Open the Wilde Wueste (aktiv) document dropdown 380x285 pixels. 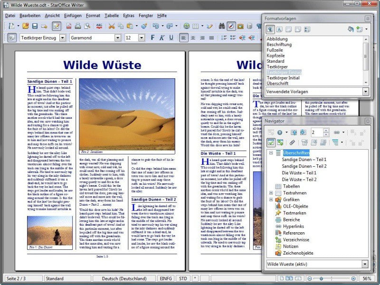(365, 264)
